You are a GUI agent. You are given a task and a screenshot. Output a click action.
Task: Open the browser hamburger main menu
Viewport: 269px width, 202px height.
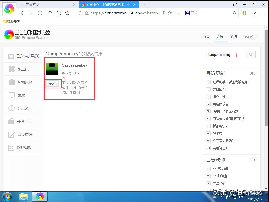pyautogui.click(x=262, y=13)
